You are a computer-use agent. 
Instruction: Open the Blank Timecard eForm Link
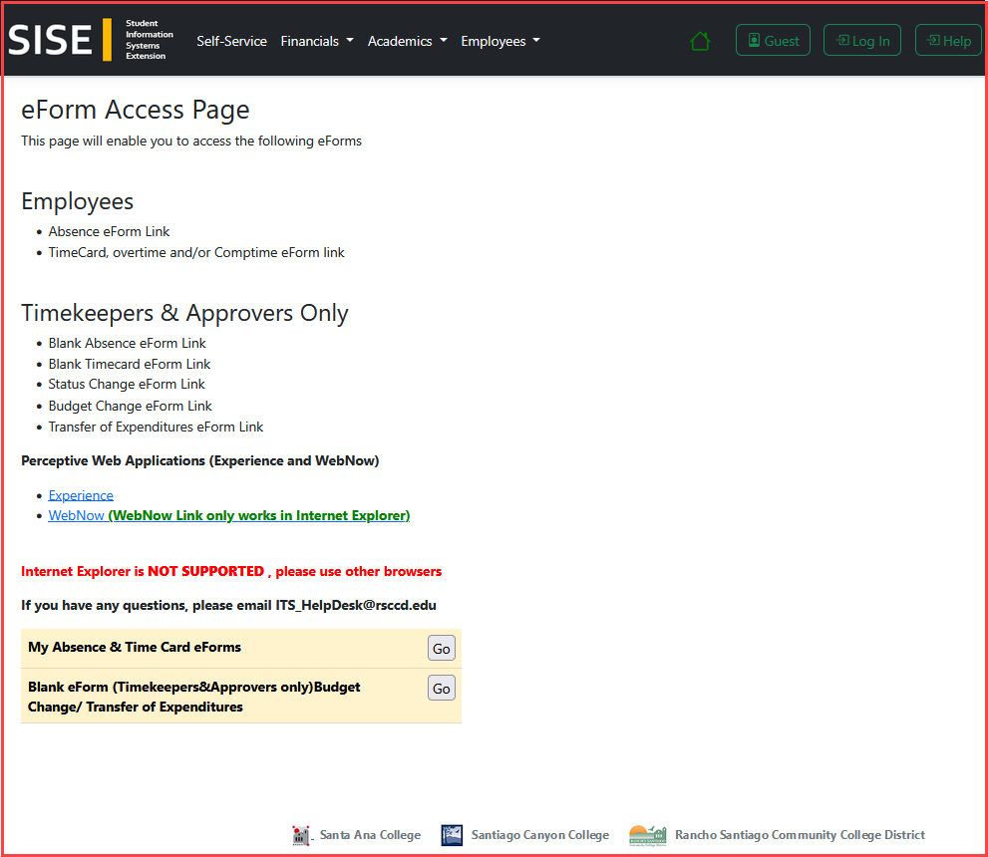coord(129,364)
